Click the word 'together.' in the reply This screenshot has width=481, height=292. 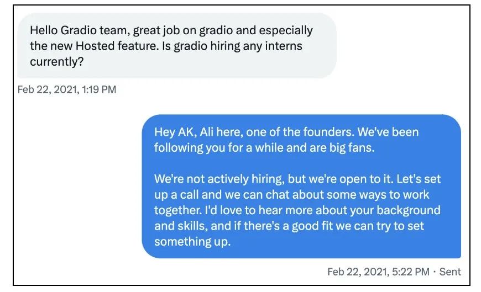point(178,210)
